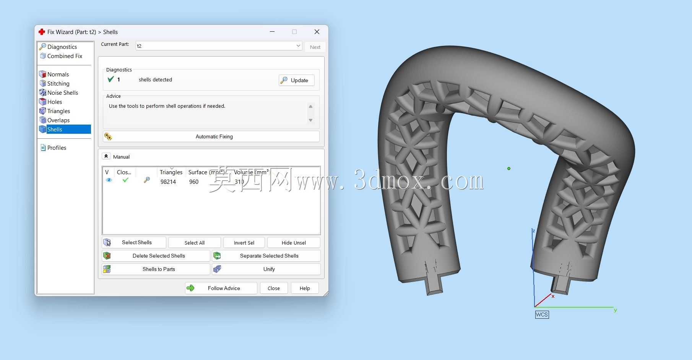Click the green point in viewport

coord(509,169)
